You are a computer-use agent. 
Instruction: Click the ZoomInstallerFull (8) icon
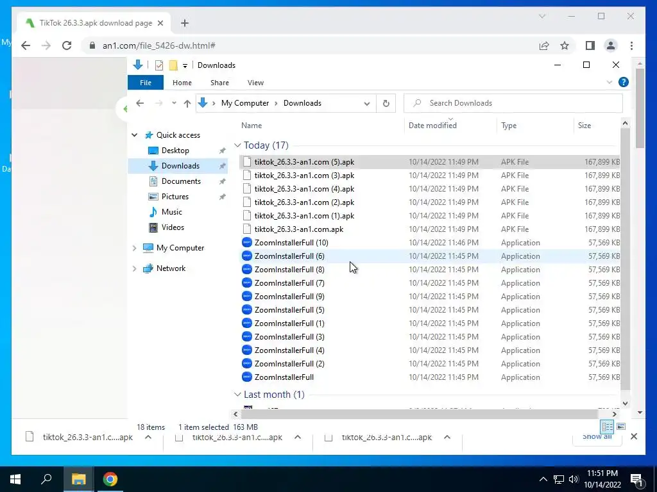click(247, 269)
